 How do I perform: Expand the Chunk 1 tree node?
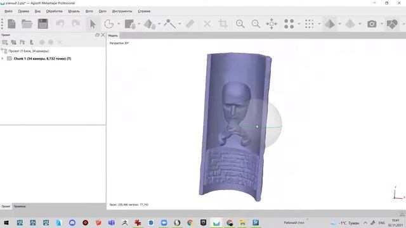(3, 59)
